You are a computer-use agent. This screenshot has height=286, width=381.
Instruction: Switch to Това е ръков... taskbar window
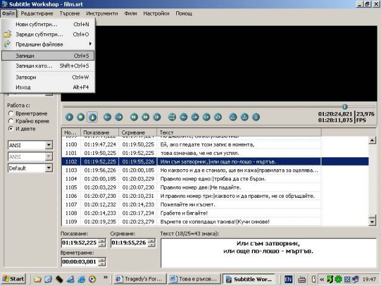click(x=194, y=279)
